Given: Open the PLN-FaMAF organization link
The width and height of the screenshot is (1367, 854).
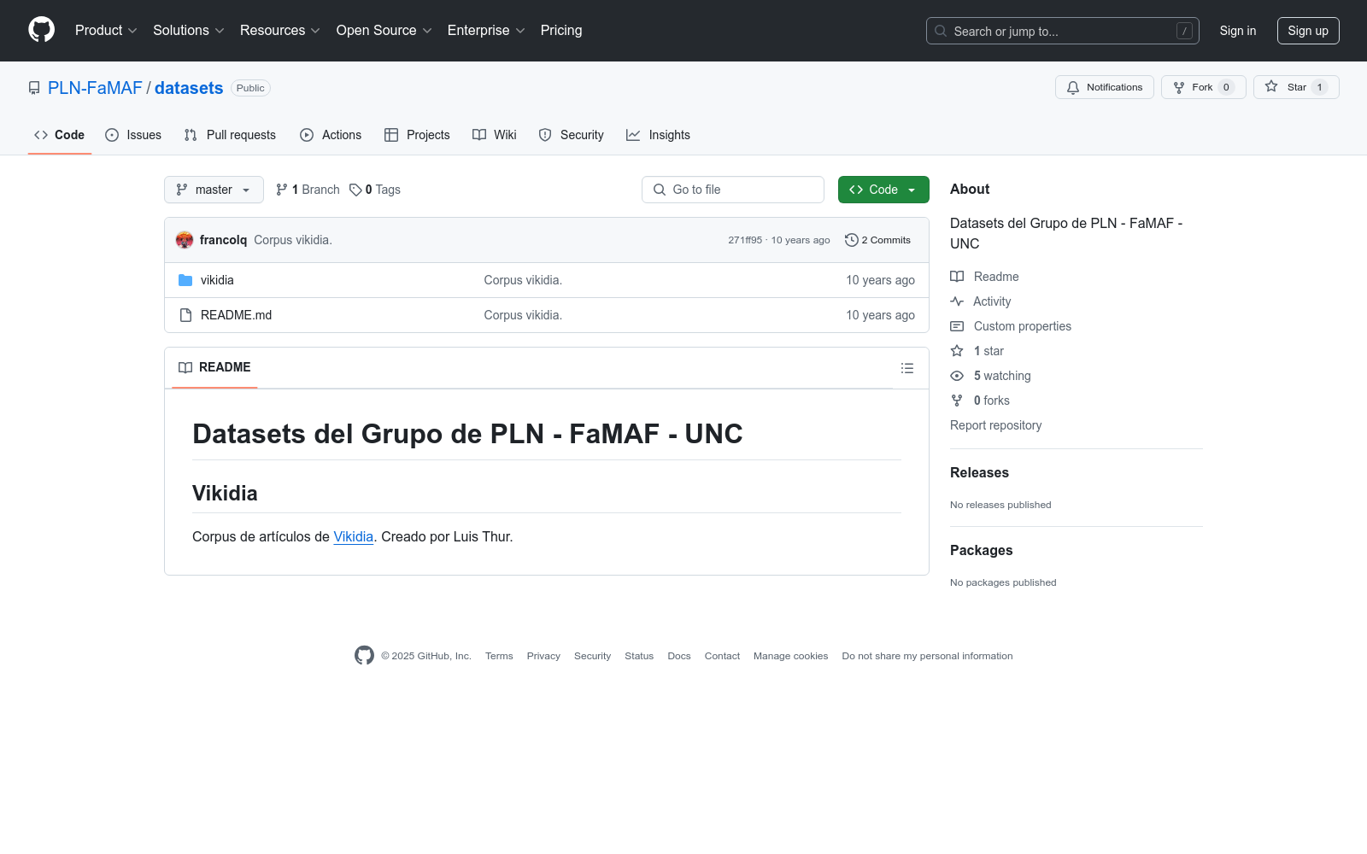Looking at the screenshot, I should point(95,88).
